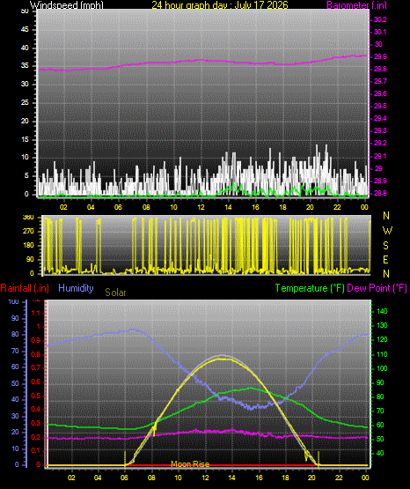Click the Moon Rise marker text
The image size is (410, 489).
click(x=190, y=464)
